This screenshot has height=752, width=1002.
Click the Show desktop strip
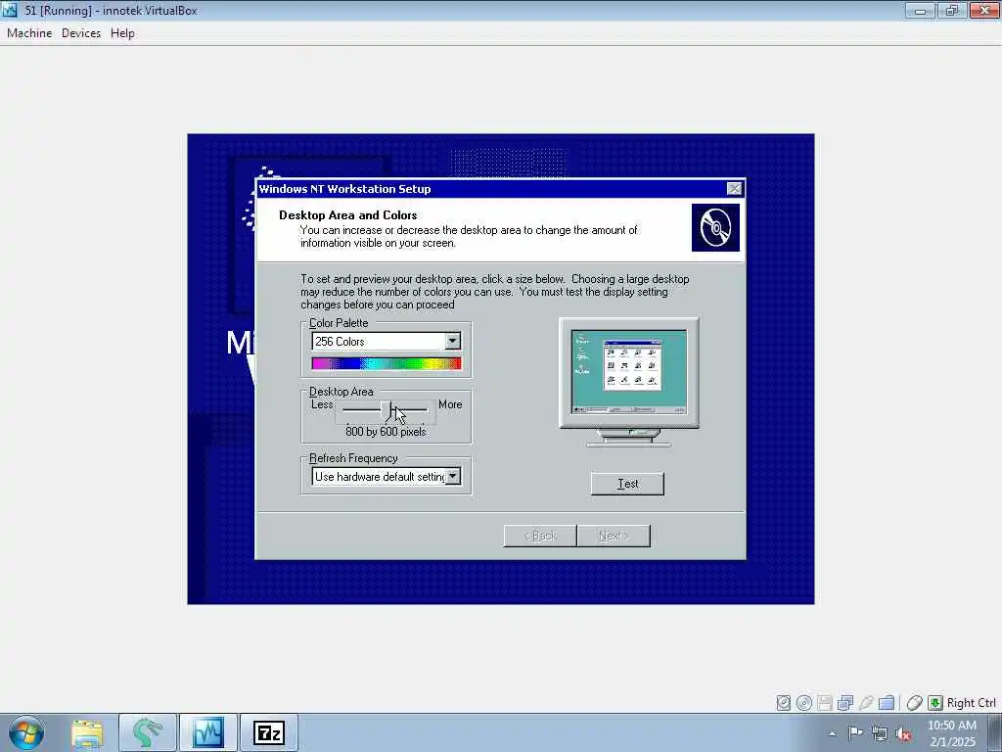(x=995, y=732)
